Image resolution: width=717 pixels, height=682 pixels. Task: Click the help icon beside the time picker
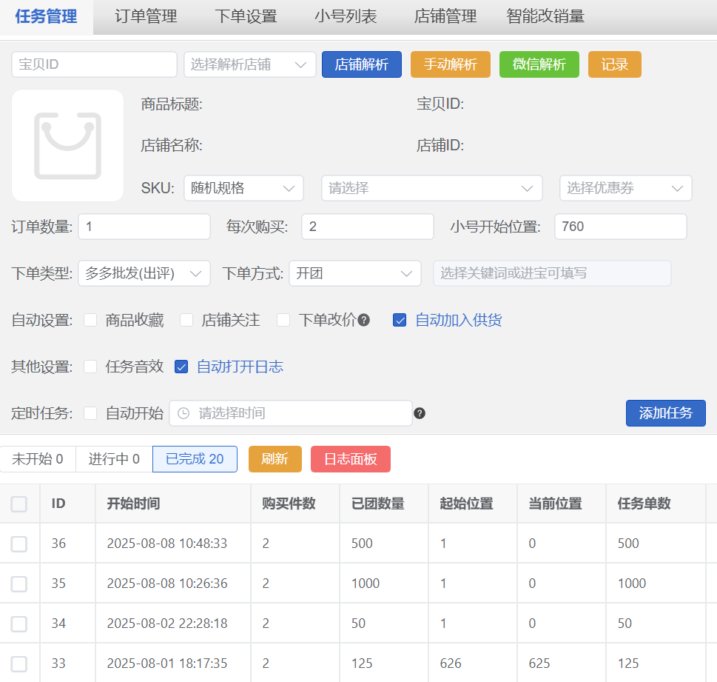click(x=420, y=413)
